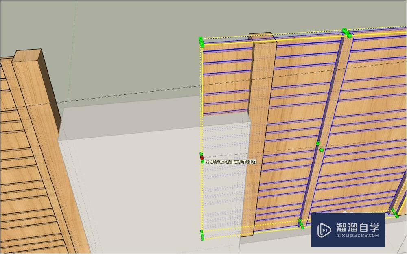Pick green grip on the thin post's dark edge
407x254 pixels.
click(318, 143)
